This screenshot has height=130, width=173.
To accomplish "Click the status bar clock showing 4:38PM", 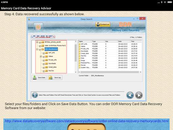I will [4, 2].
